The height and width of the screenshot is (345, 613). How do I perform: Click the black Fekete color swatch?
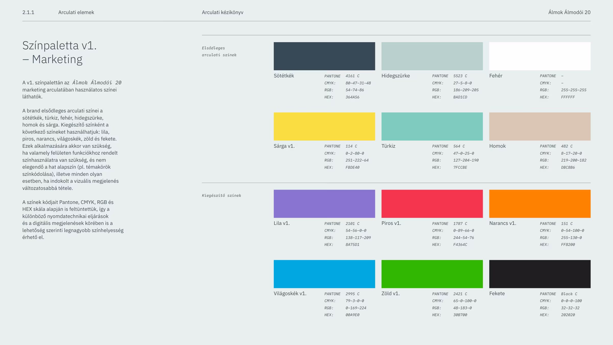click(540, 274)
